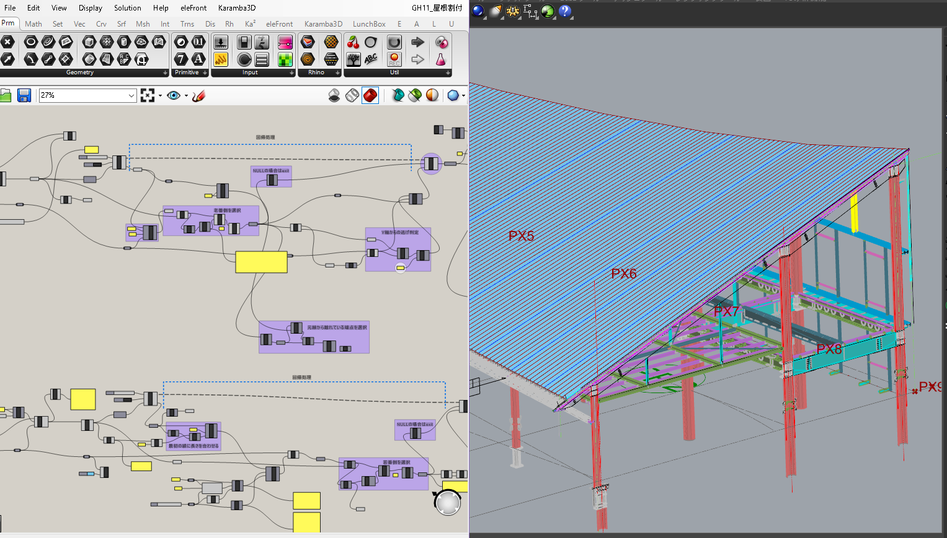The image size is (947, 538).
Task: Choose the Scribble ABC icon
Action: tap(371, 59)
